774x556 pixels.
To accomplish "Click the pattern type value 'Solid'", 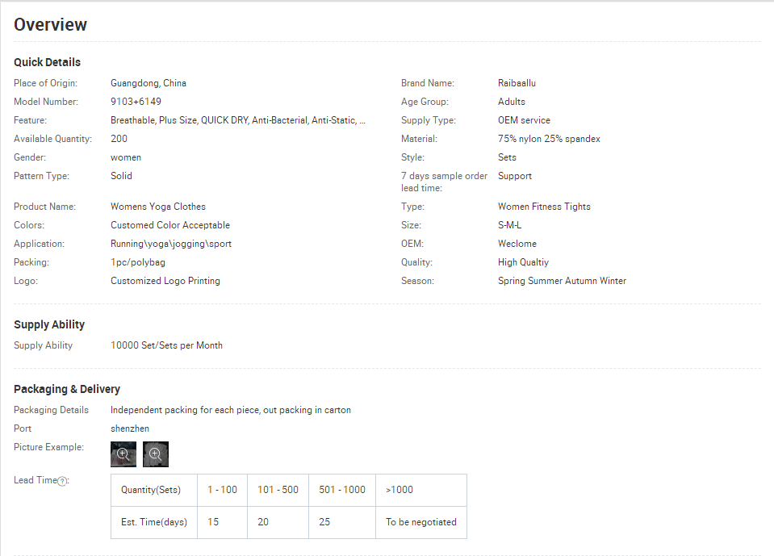I will click(121, 176).
